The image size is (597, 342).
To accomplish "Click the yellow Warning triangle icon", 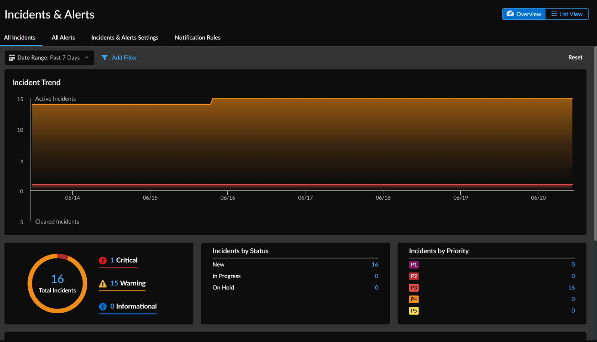I will (103, 284).
